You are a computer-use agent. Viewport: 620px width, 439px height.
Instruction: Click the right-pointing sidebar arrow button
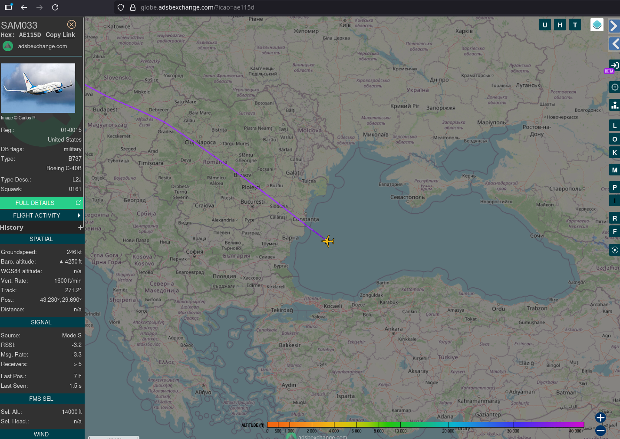(x=614, y=26)
